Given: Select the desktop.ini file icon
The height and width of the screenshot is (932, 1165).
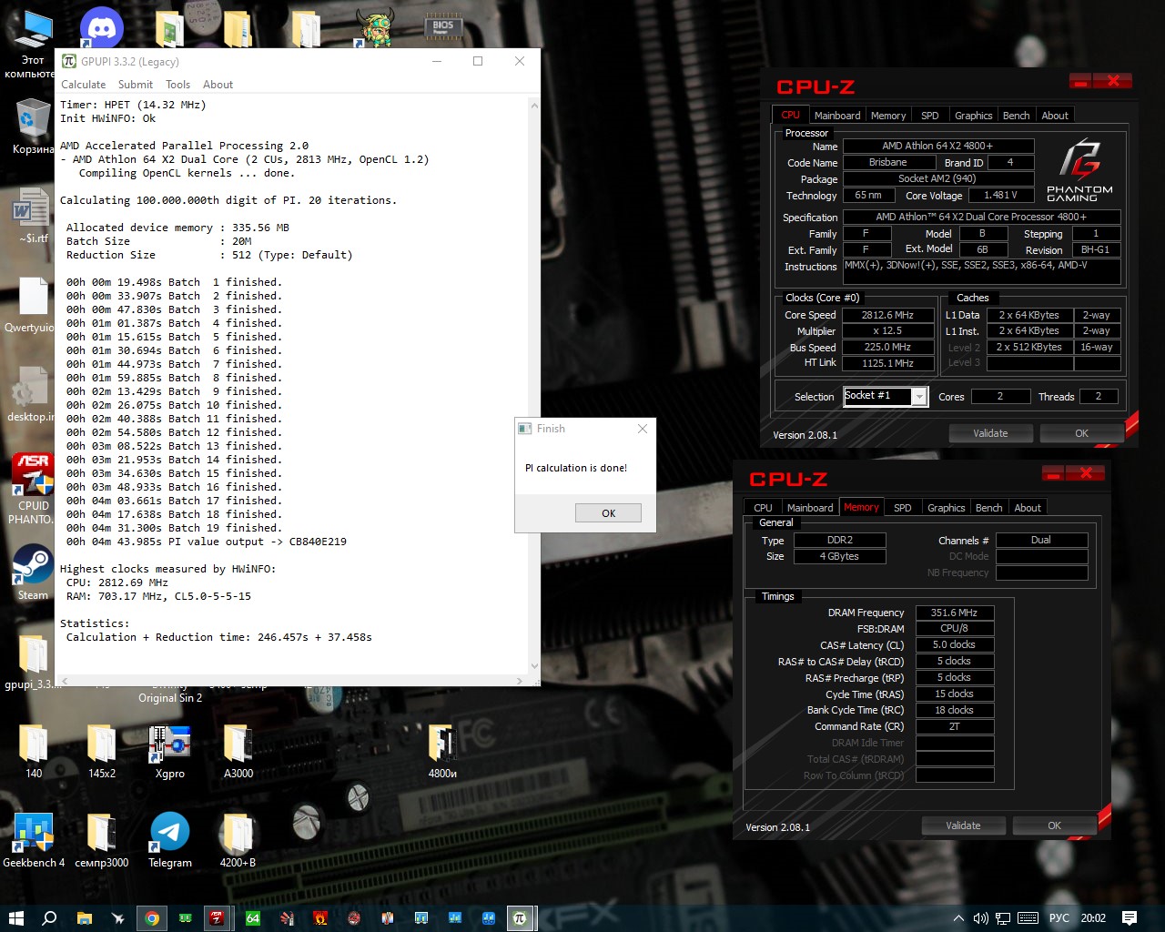Looking at the screenshot, I should 32,395.
